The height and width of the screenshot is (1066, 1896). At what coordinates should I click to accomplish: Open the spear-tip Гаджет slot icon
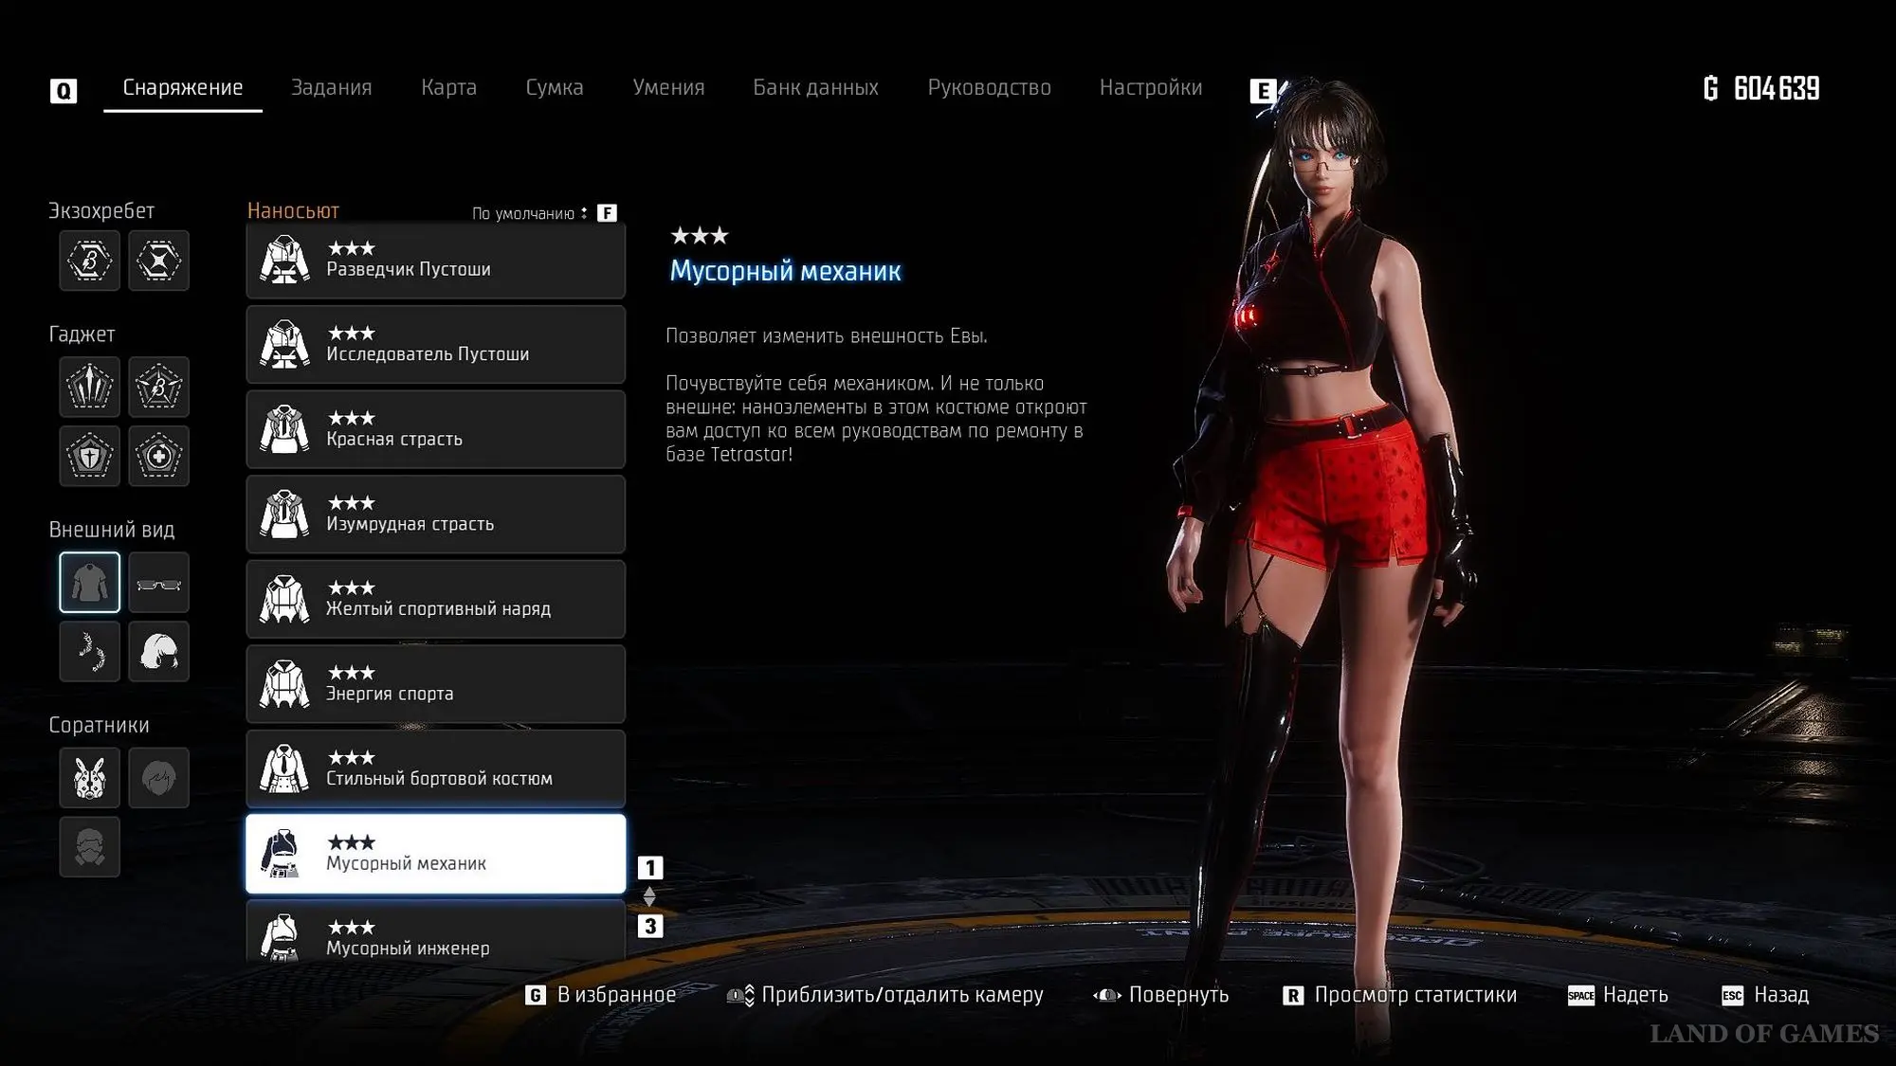90,387
